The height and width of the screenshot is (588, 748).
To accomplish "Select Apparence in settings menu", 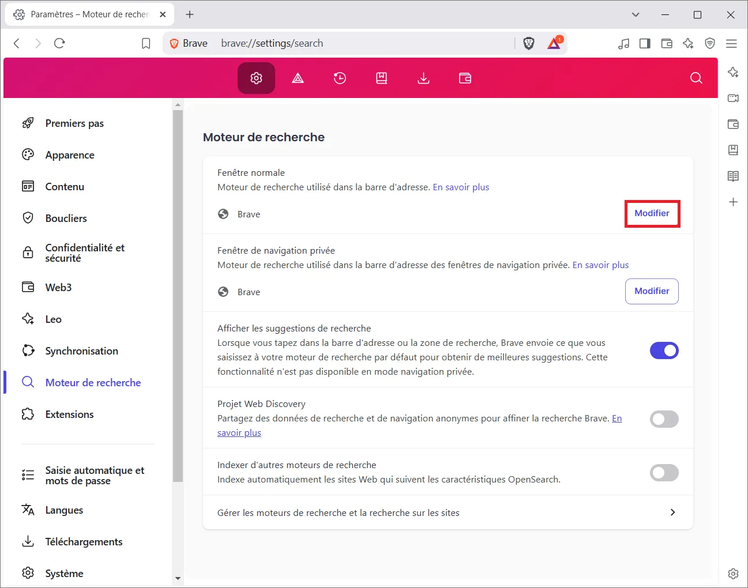I will click(70, 155).
